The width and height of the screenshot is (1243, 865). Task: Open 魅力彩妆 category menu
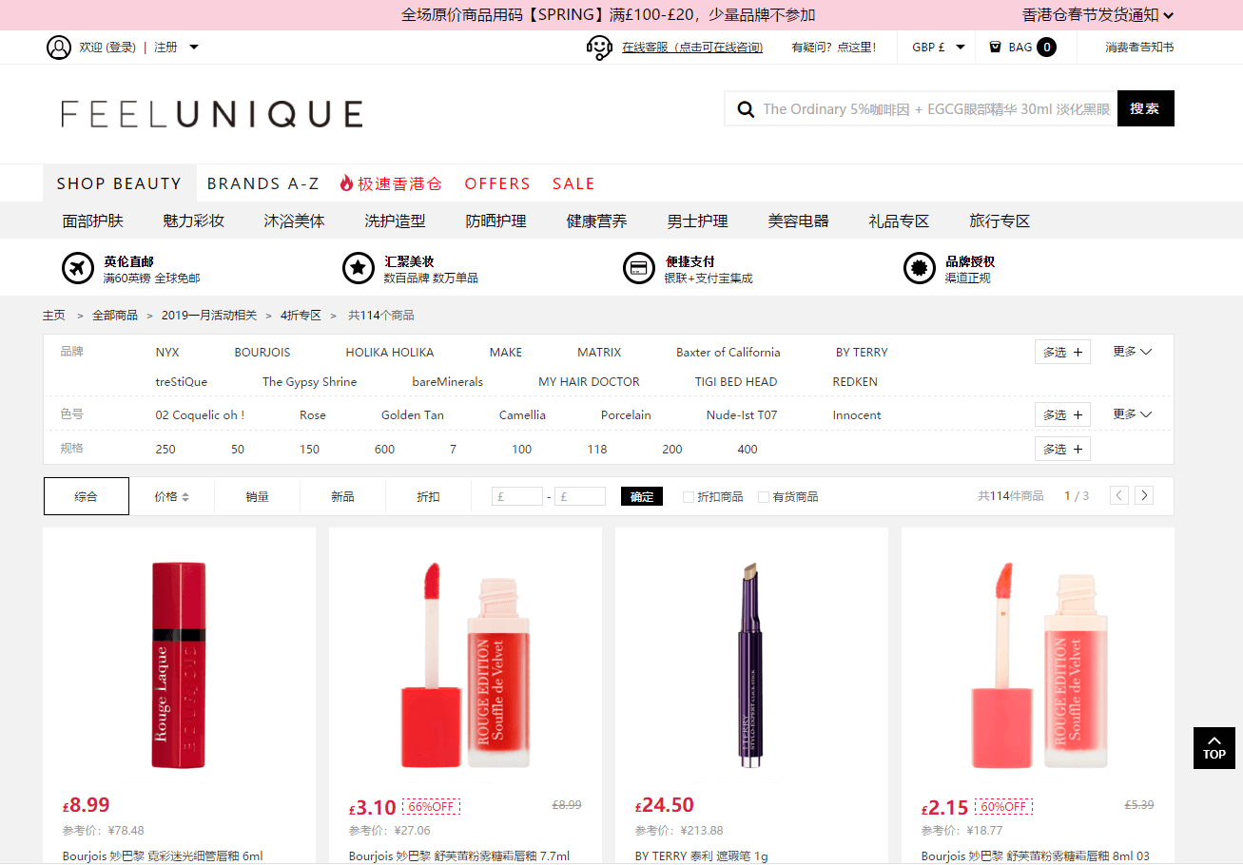point(194,221)
